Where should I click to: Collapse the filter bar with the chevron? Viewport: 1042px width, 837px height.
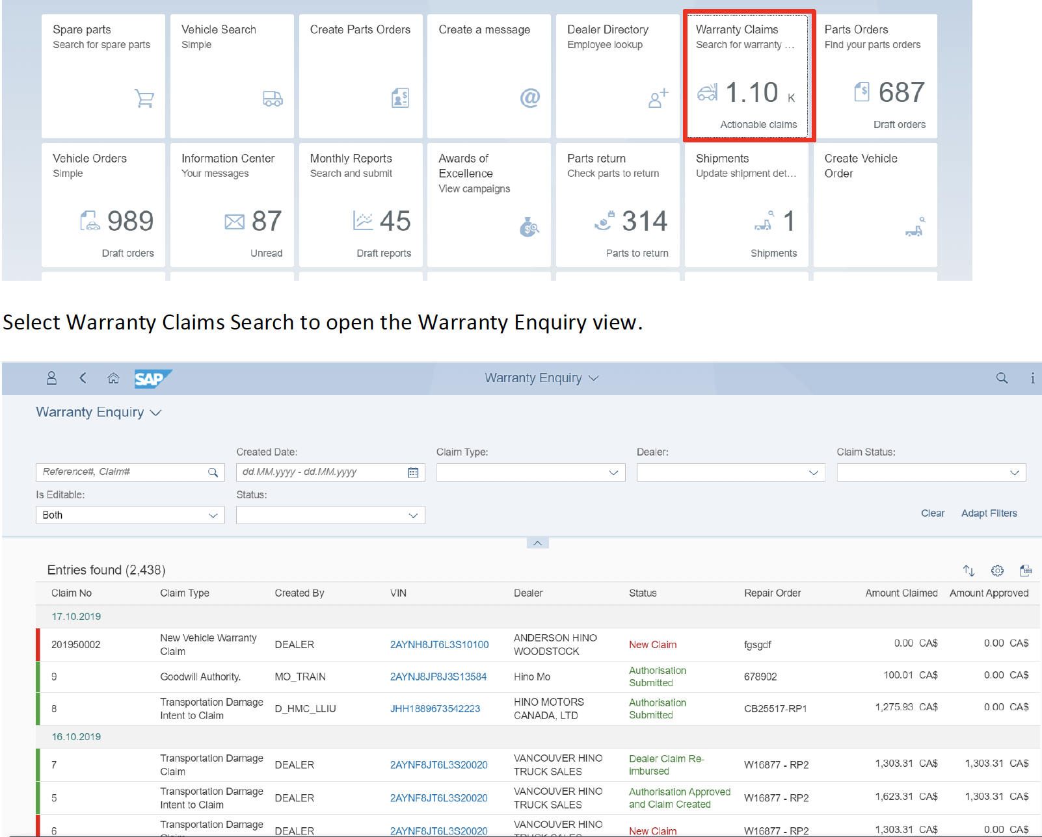[x=537, y=543]
